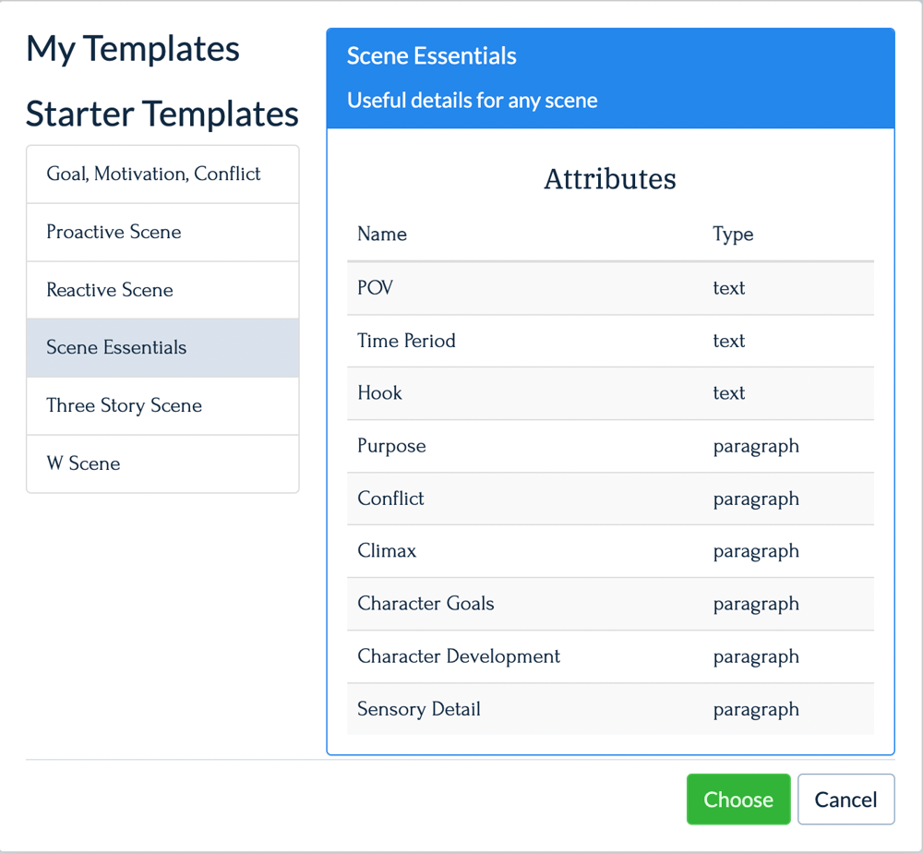Select the Conflict attribute row
The width and height of the screenshot is (923, 854).
point(609,499)
